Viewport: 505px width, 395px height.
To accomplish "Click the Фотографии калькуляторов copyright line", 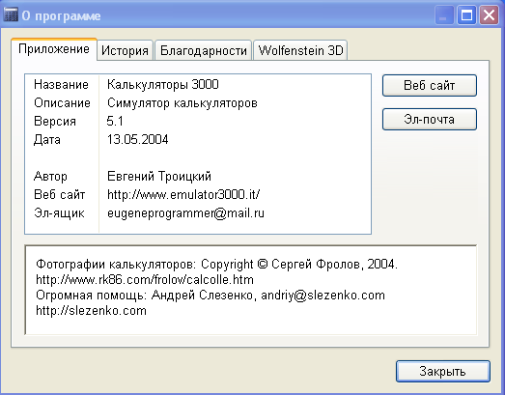I will click(216, 265).
